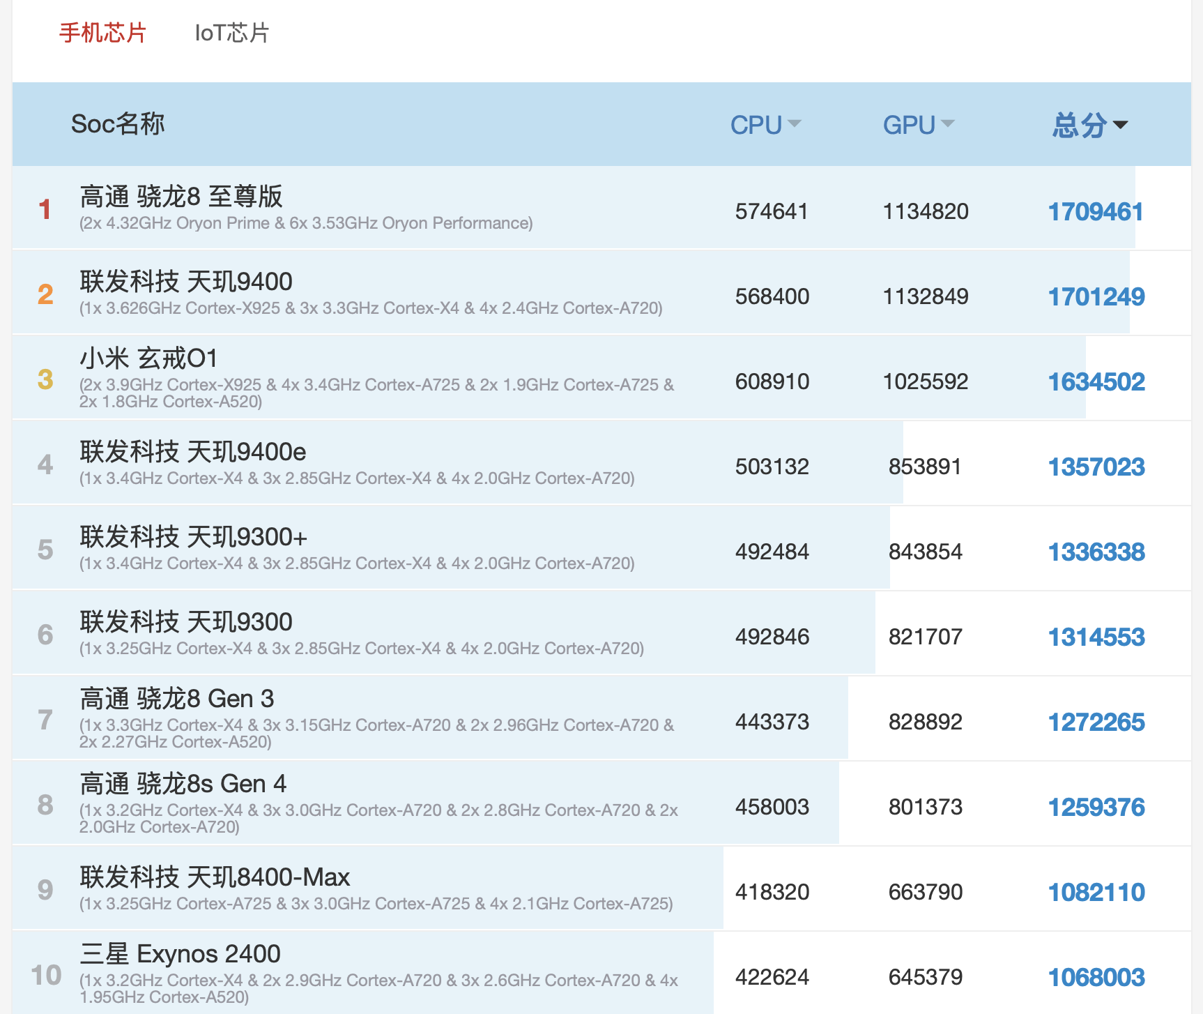1203x1014 pixels.
Task: Select 三星 Exynos 2400 chip name
Action: coord(181,954)
